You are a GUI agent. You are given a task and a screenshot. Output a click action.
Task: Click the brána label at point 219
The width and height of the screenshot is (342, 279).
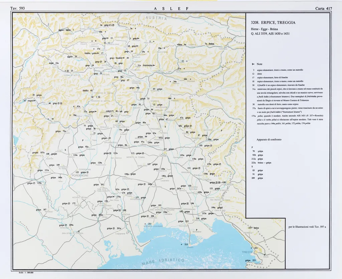coord(256,227)
